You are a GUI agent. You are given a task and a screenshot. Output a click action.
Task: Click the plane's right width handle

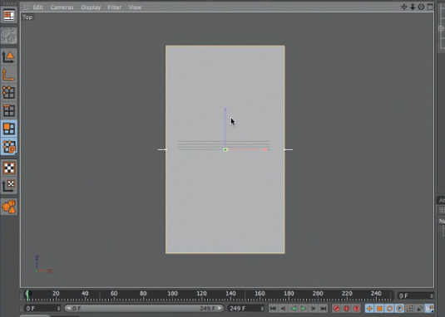[288, 149]
